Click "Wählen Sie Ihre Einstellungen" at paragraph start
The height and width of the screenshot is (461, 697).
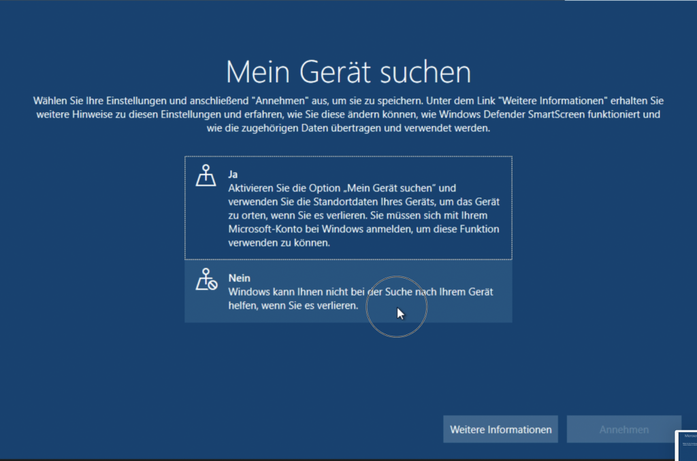(x=94, y=100)
